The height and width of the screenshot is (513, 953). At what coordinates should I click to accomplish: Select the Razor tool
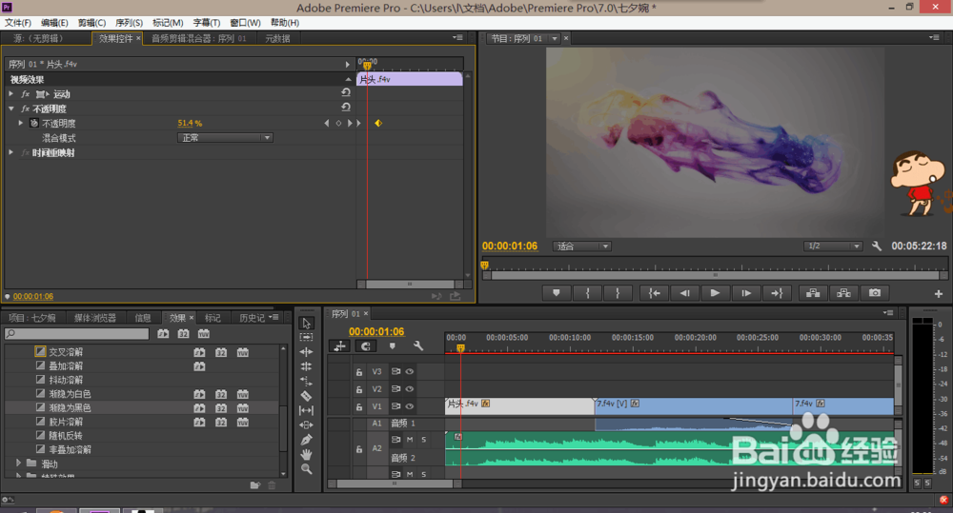pyautogui.click(x=306, y=396)
